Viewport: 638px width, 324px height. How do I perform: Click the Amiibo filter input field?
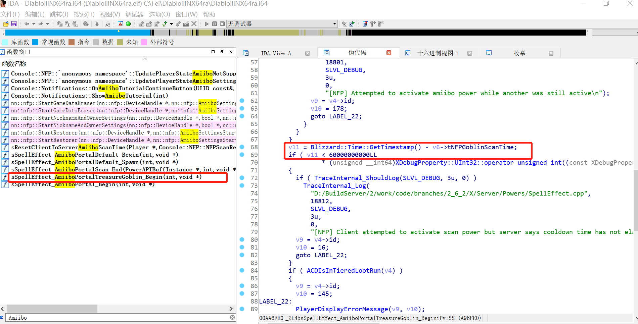click(118, 318)
